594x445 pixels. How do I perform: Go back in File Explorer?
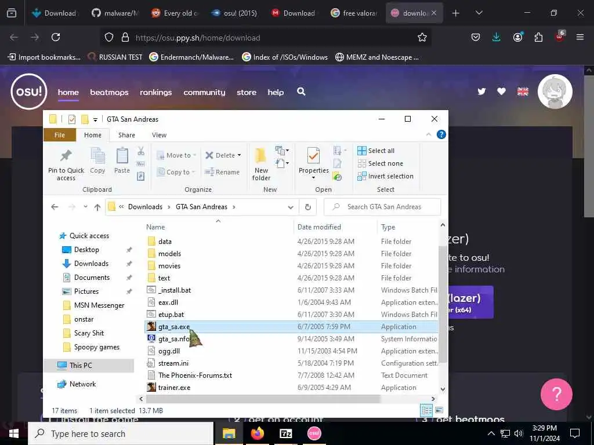point(55,207)
